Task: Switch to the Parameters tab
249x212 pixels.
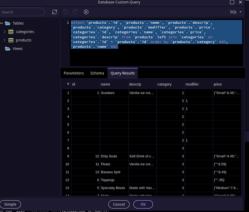Action: tap(74, 73)
